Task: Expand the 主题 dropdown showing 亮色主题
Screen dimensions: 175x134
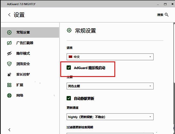Action: coord(110,86)
